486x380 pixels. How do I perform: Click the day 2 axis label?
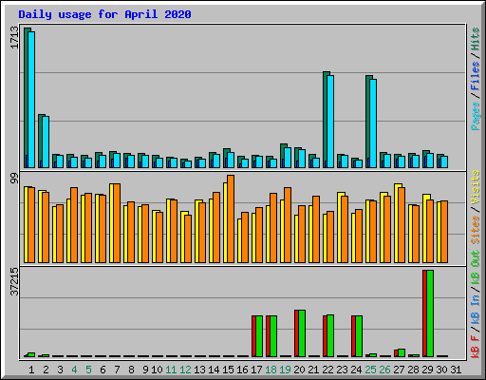click(x=46, y=370)
